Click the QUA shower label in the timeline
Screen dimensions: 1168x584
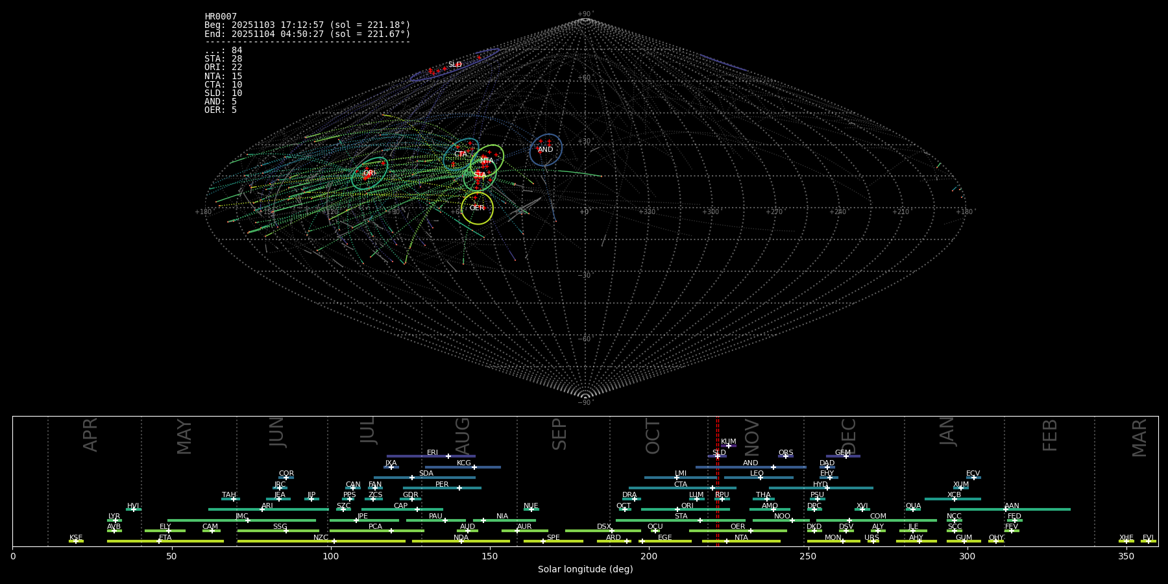click(914, 506)
